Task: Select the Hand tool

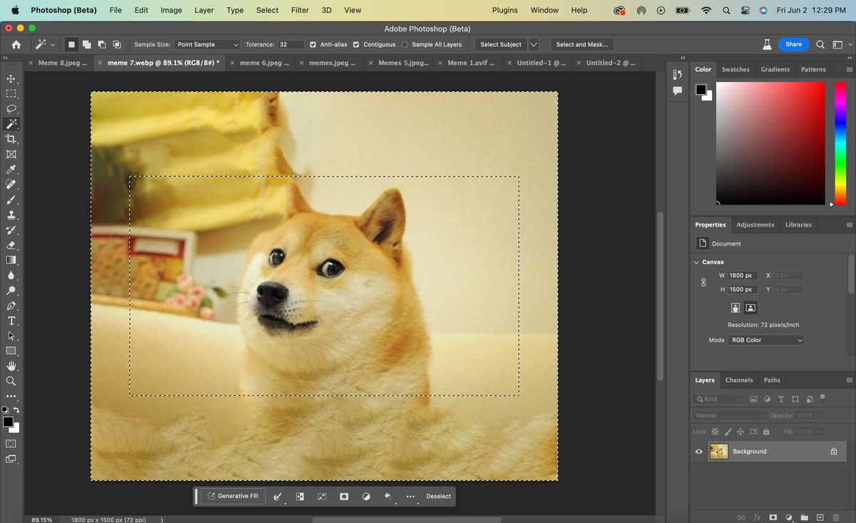Action: point(11,366)
